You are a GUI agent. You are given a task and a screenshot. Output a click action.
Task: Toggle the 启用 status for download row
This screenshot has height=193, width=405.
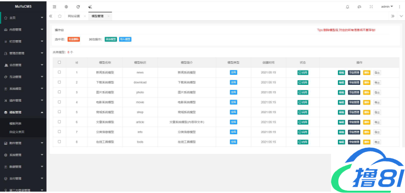click(302, 82)
